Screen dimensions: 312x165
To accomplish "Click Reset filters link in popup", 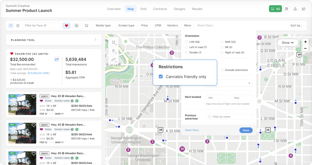I will coord(192,130).
